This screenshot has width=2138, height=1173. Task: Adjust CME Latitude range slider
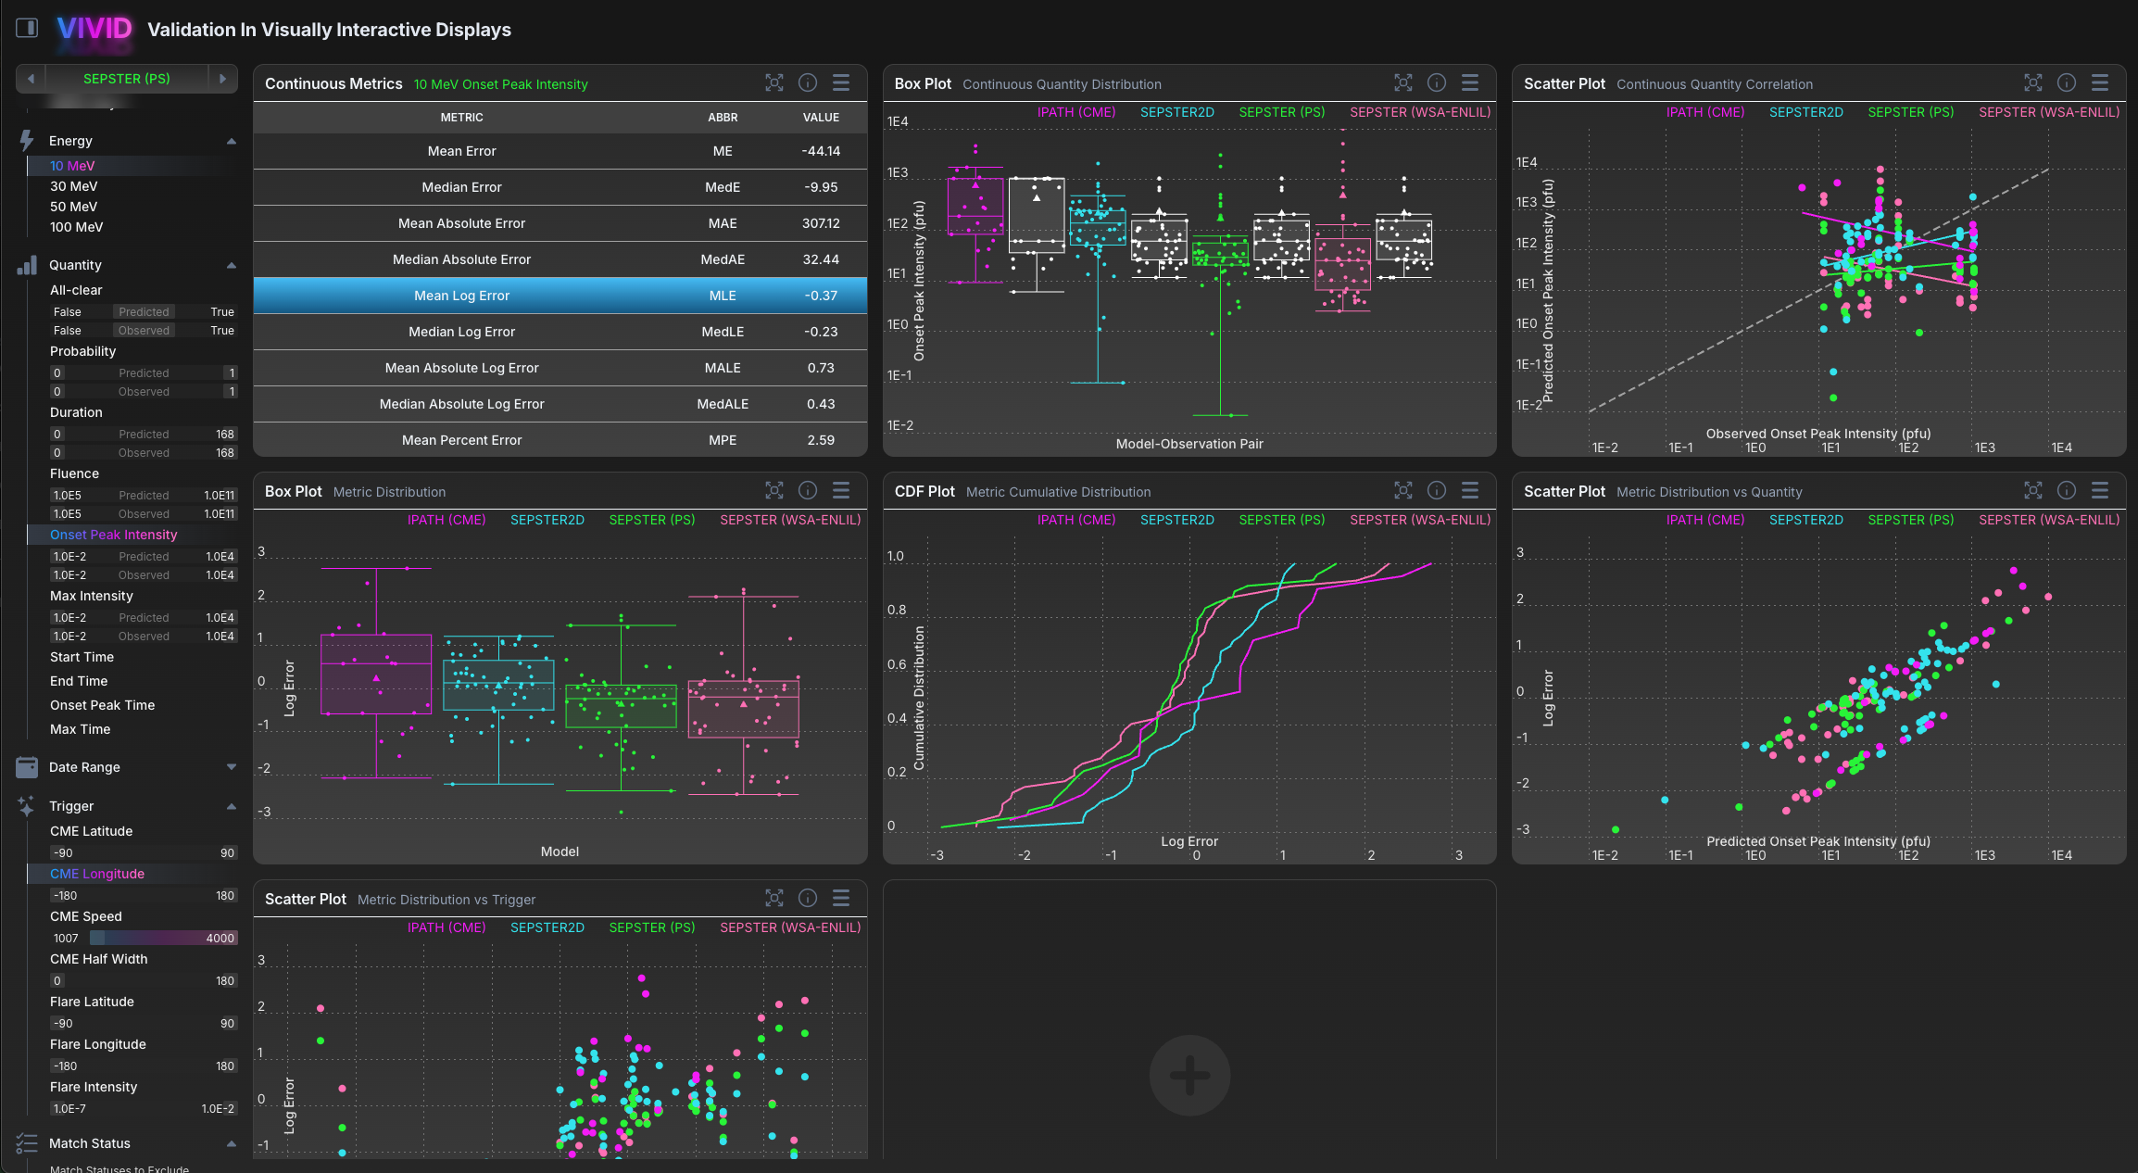coord(144,853)
